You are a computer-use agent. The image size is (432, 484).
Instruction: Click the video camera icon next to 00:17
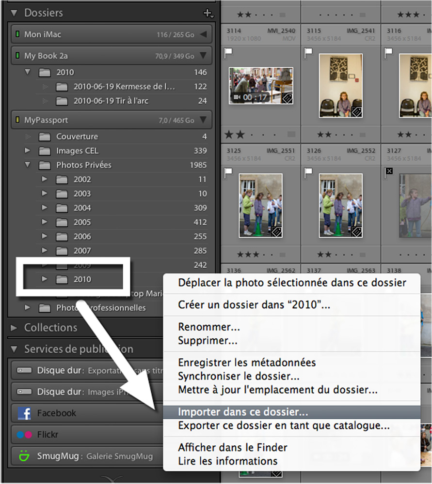point(237,98)
